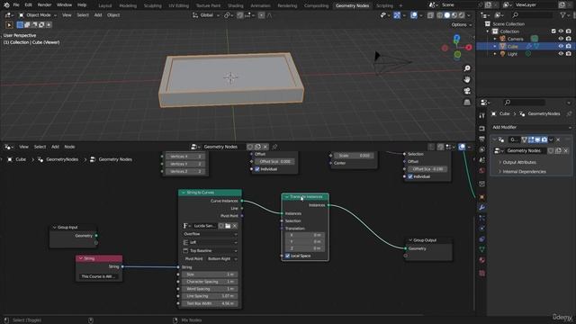Click the Blender logo menu icon
This screenshot has height=324, width=576.
tap(6, 5)
